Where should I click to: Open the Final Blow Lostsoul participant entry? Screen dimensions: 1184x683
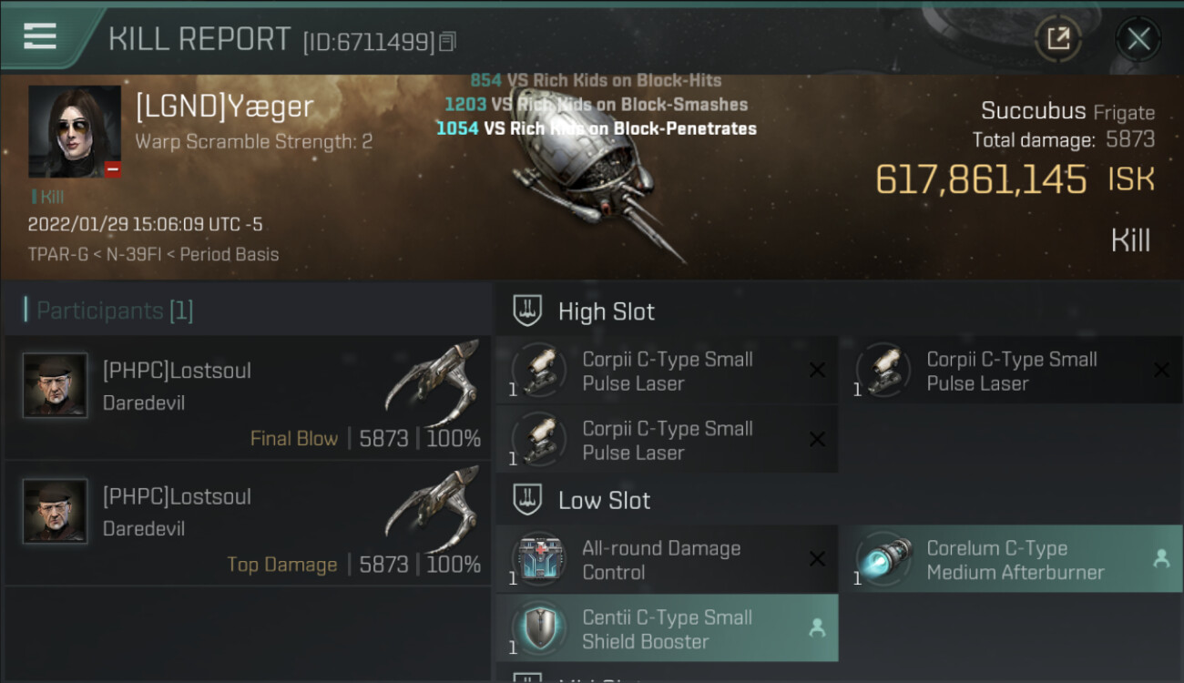point(248,397)
